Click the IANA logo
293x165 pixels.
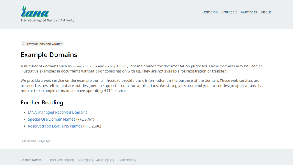point(35,12)
